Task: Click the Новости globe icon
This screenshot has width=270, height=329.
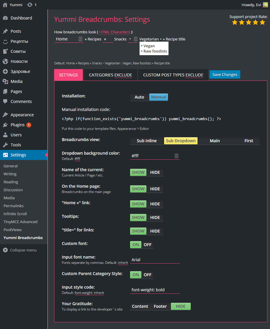Action: [5, 61]
